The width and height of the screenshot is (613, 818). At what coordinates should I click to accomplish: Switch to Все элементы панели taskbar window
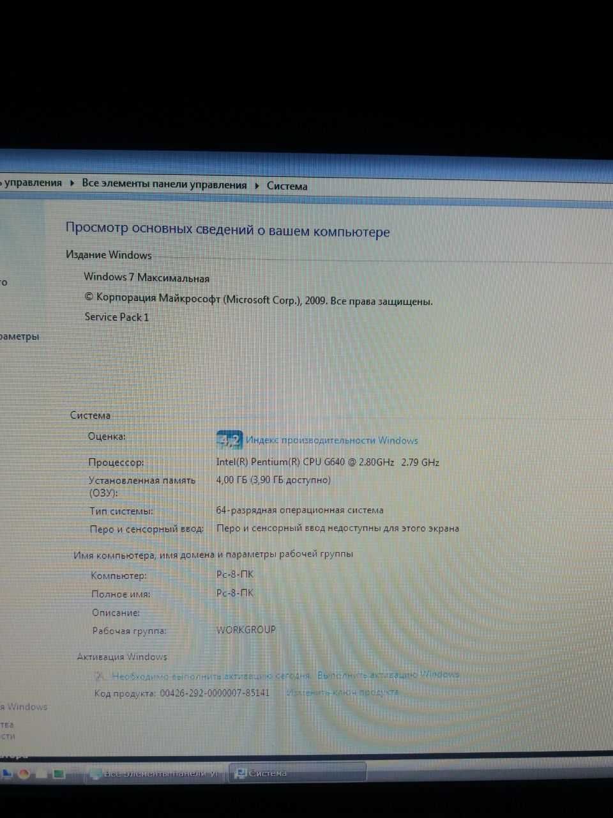tap(155, 773)
